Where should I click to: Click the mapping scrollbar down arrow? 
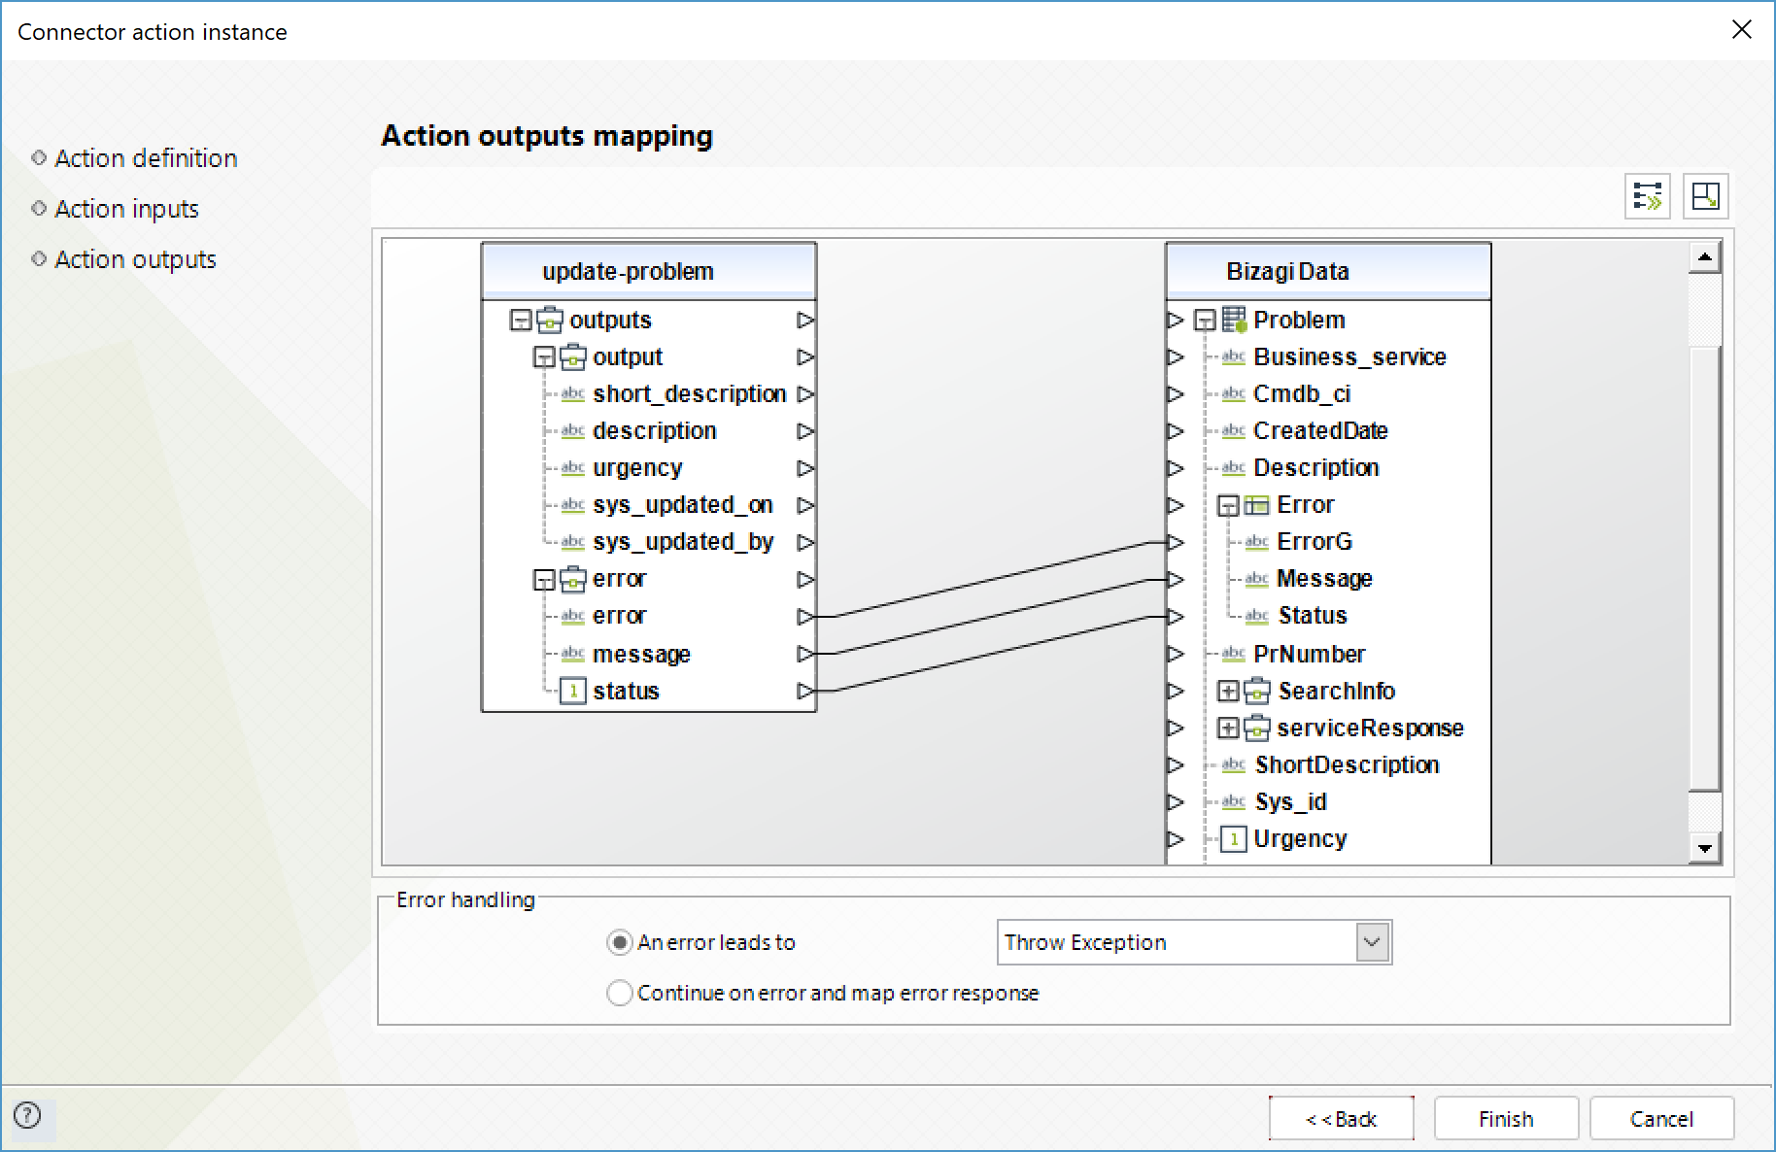(x=1705, y=847)
